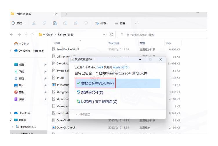Open Pictures (图片) quick access folder

click(19, 85)
